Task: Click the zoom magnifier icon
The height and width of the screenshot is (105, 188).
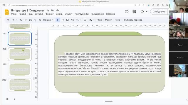Action: pyautogui.click(x=40, y=20)
